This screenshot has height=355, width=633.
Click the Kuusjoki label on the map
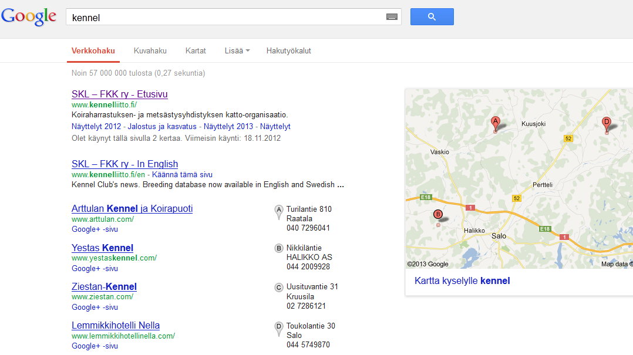533,124
